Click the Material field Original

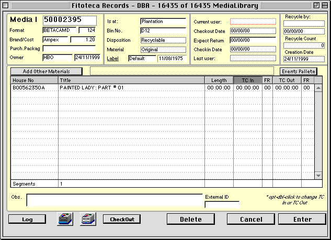tap(163, 49)
